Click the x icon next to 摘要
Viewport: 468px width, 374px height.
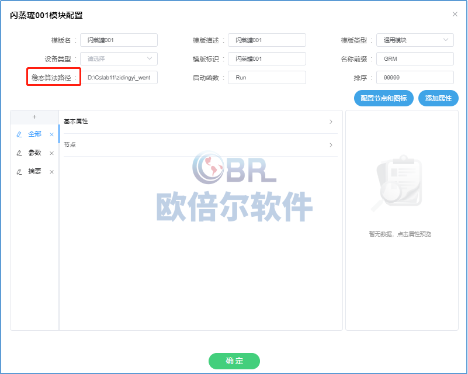(51, 172)
